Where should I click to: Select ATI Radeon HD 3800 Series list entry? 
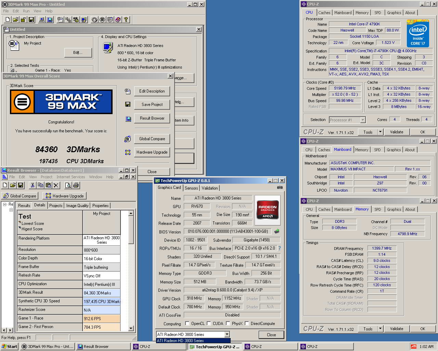coord(193,341)
